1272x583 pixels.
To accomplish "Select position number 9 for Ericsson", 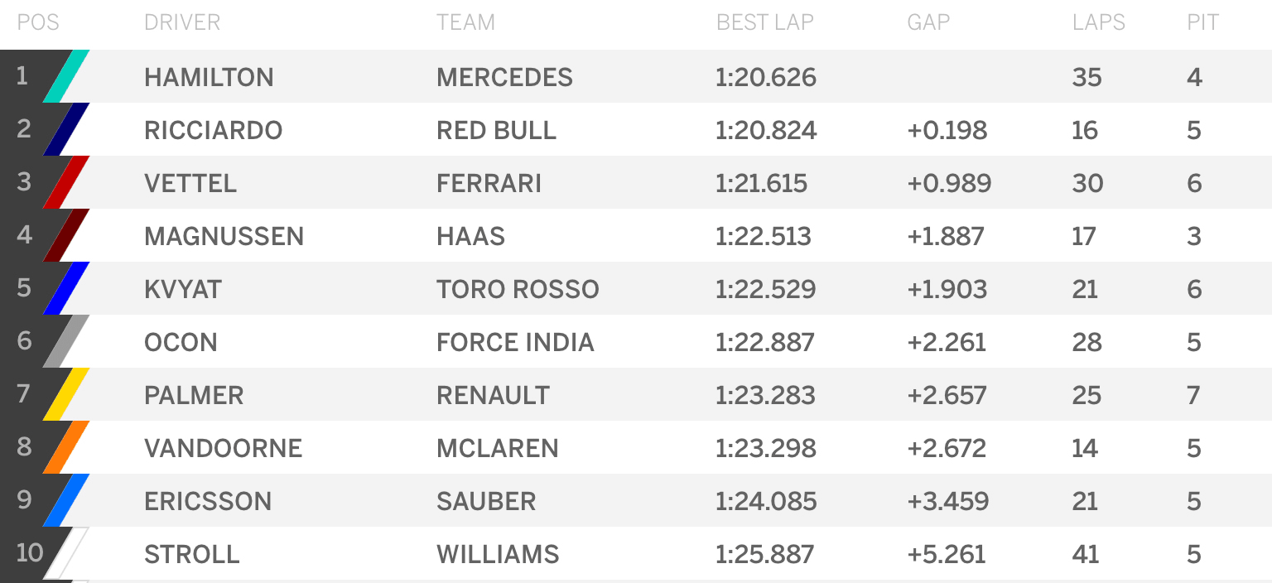I will click(24, 499).
